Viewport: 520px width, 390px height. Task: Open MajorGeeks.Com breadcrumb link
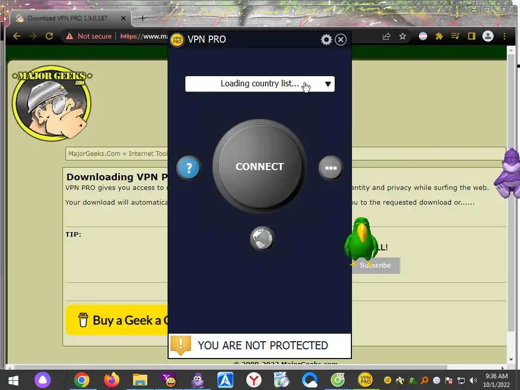94,153
